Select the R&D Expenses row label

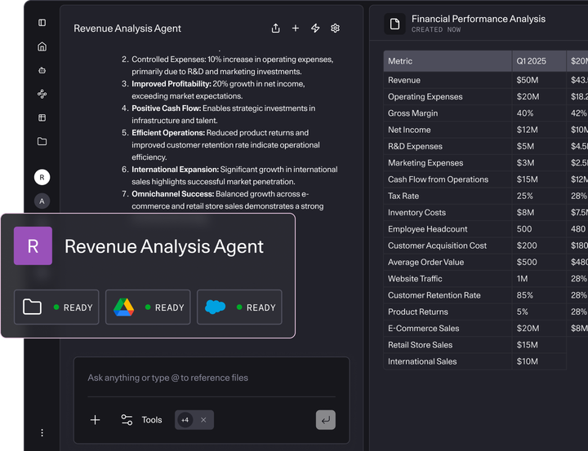tap(415, 146)
